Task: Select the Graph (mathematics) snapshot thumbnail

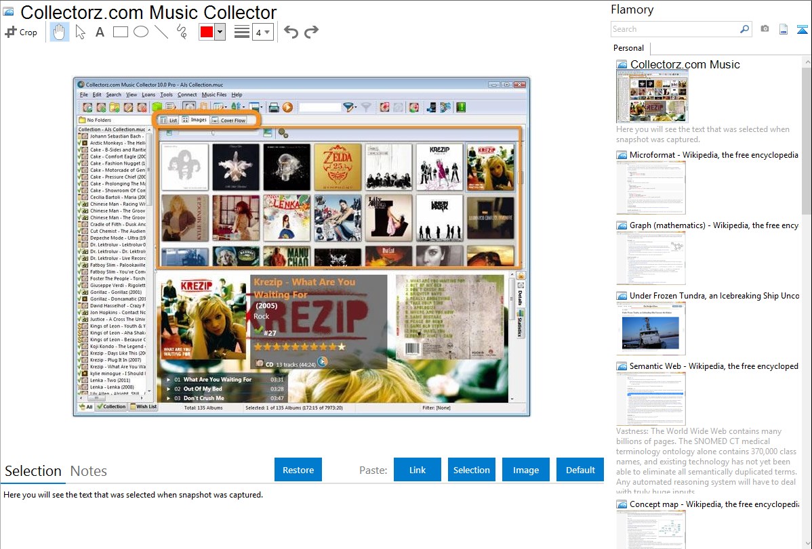Action: click(651, 258)
